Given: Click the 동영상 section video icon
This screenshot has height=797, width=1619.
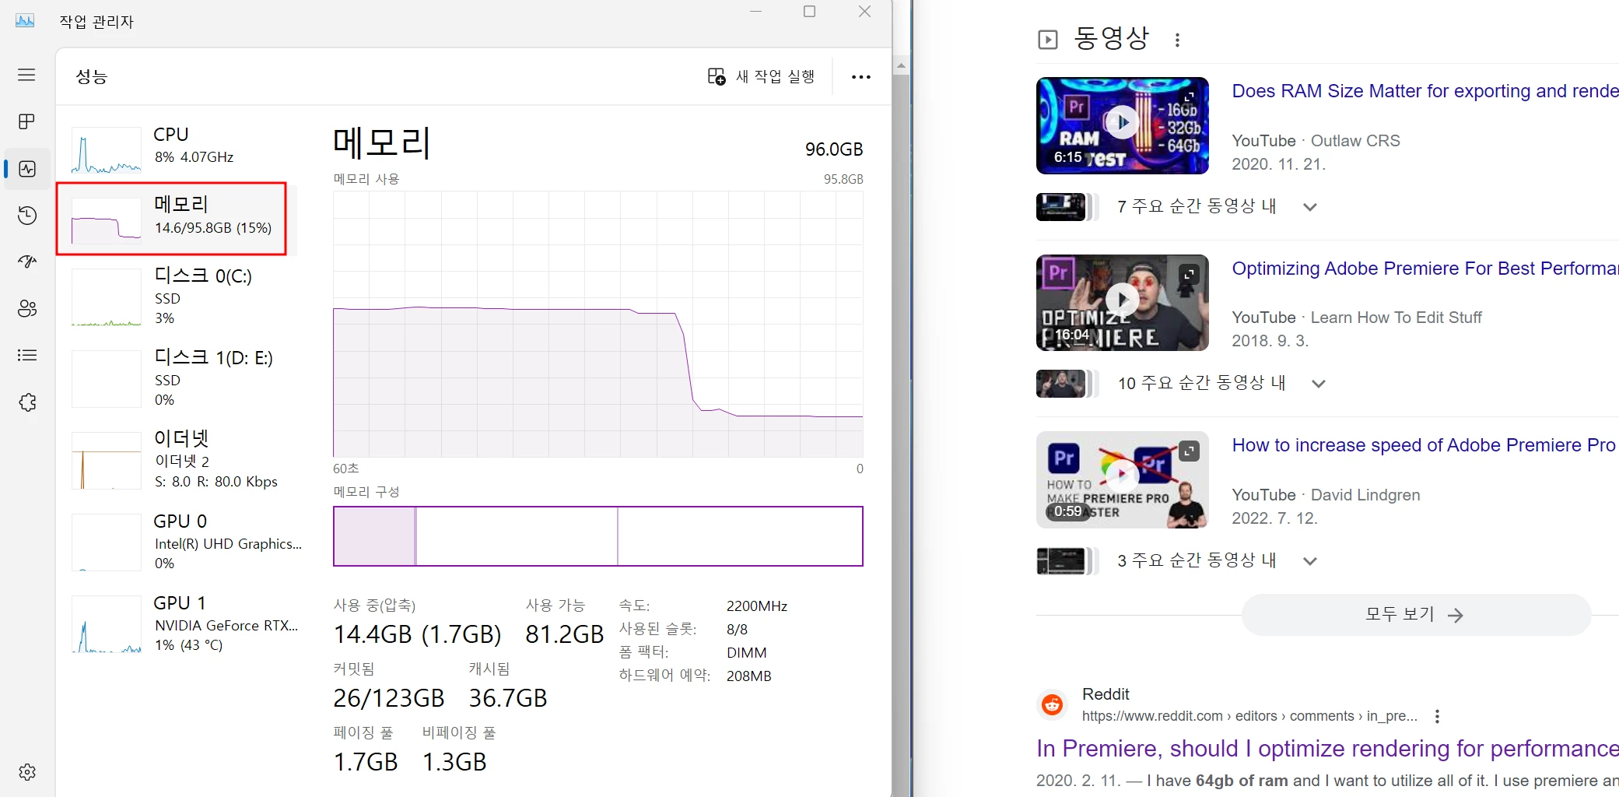Looking at the screenshot, I should coord(1048,40).
